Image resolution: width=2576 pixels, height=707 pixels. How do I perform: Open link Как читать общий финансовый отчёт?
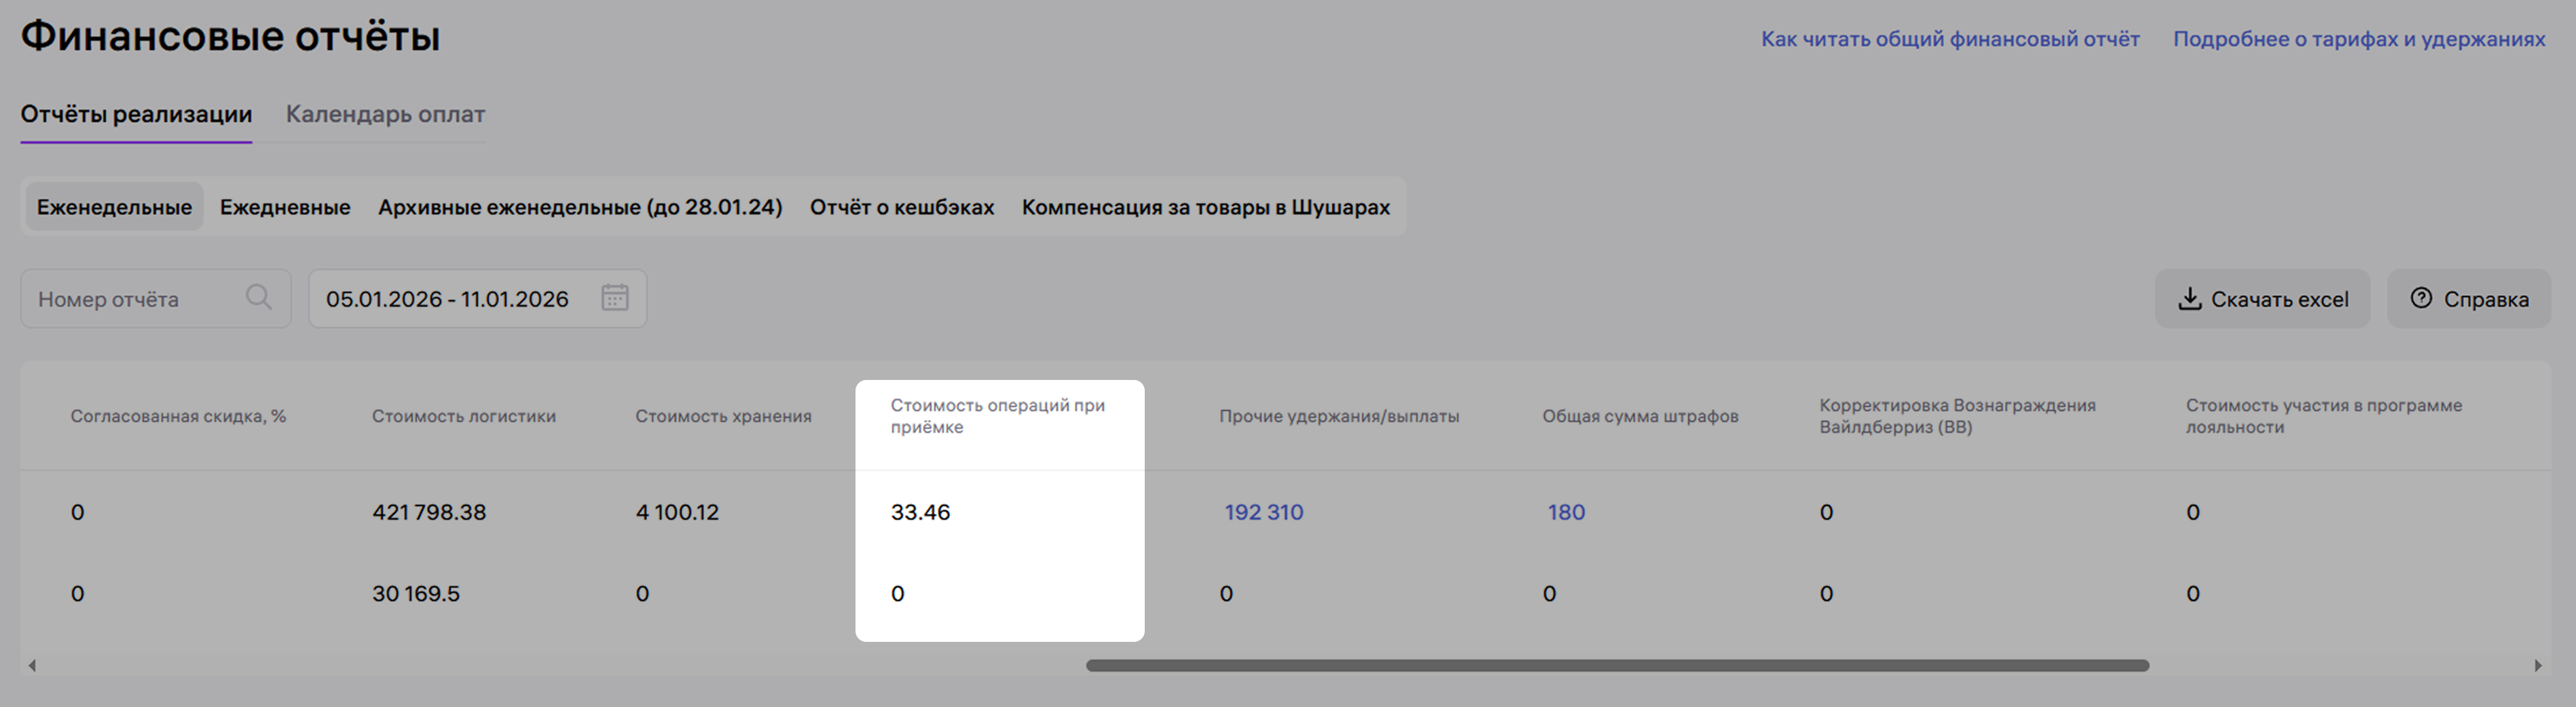[x=1949, y=39]
